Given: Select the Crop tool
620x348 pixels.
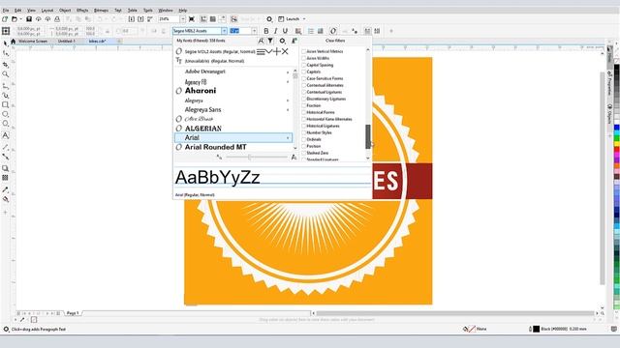Looking at the screenshot, I should pyautogui.click(x=5, y=65).
